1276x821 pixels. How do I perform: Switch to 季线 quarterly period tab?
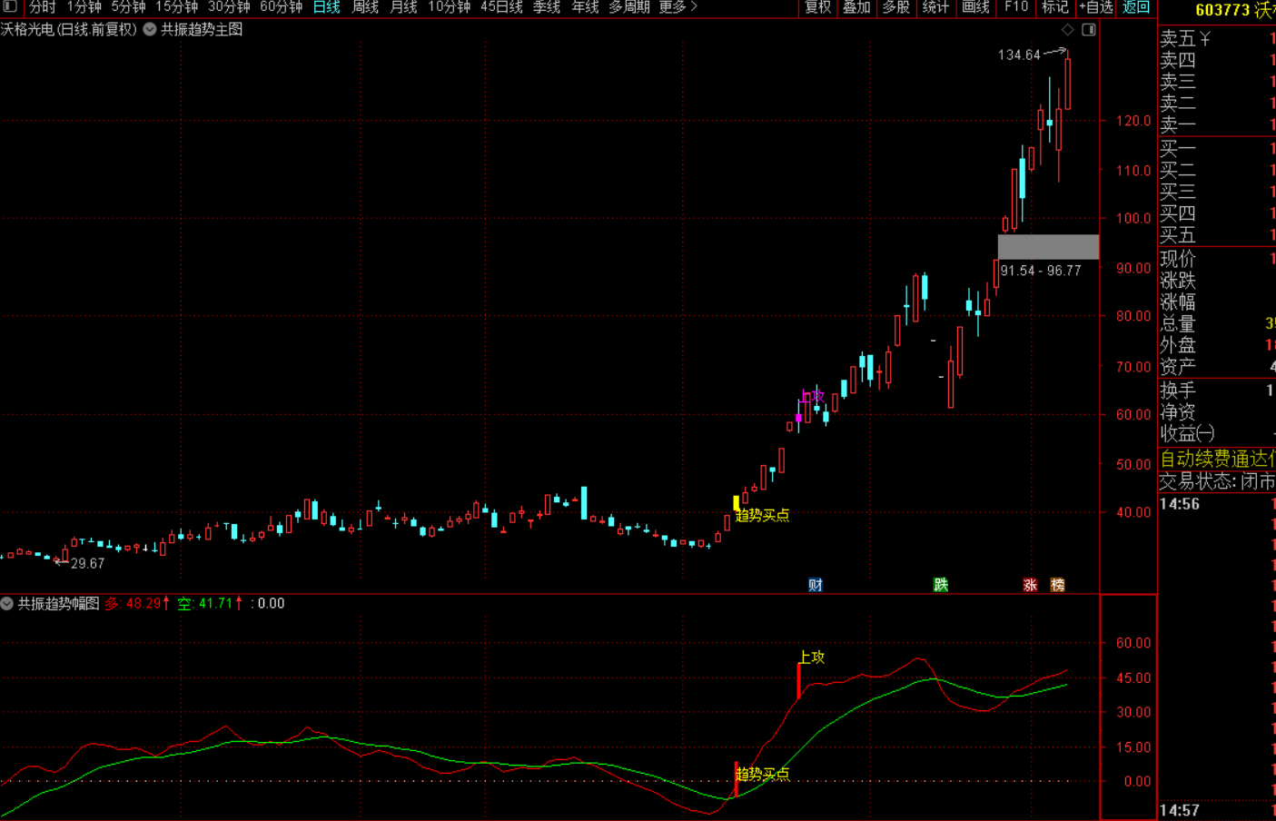click(x=546, y=7)
